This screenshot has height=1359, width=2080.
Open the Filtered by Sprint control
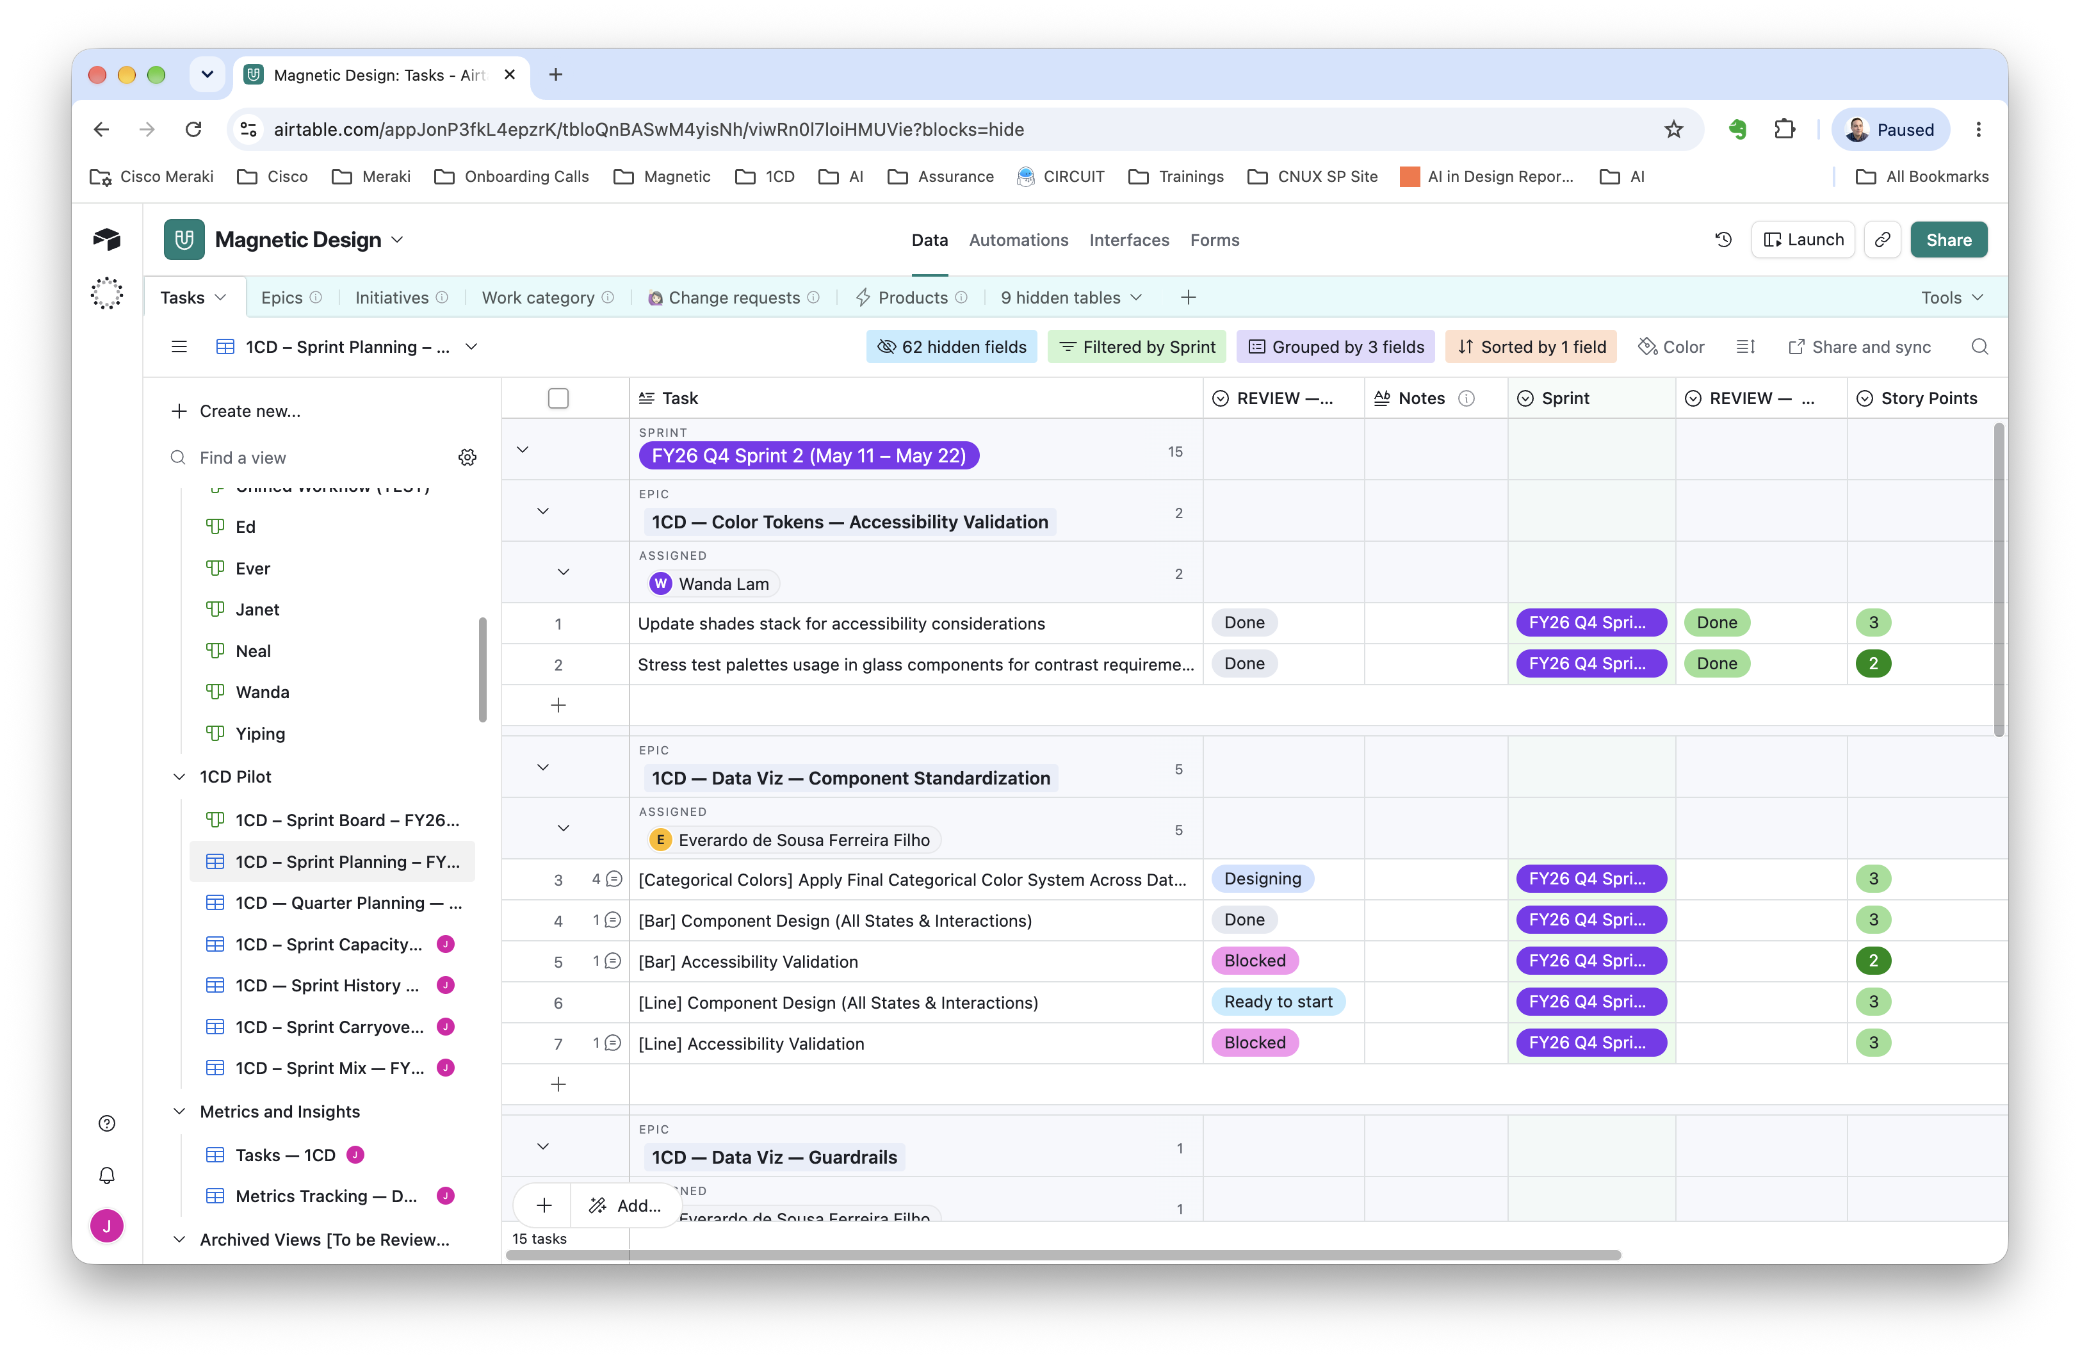pos(1136,347)
